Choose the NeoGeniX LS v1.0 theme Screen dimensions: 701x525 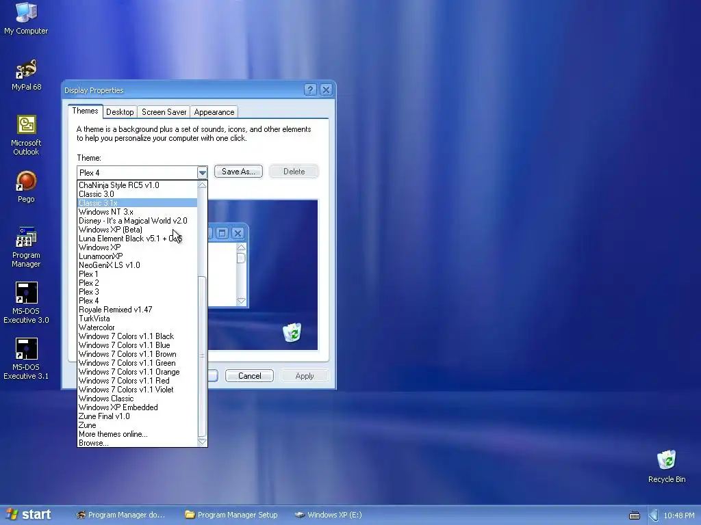coord(137,265)
